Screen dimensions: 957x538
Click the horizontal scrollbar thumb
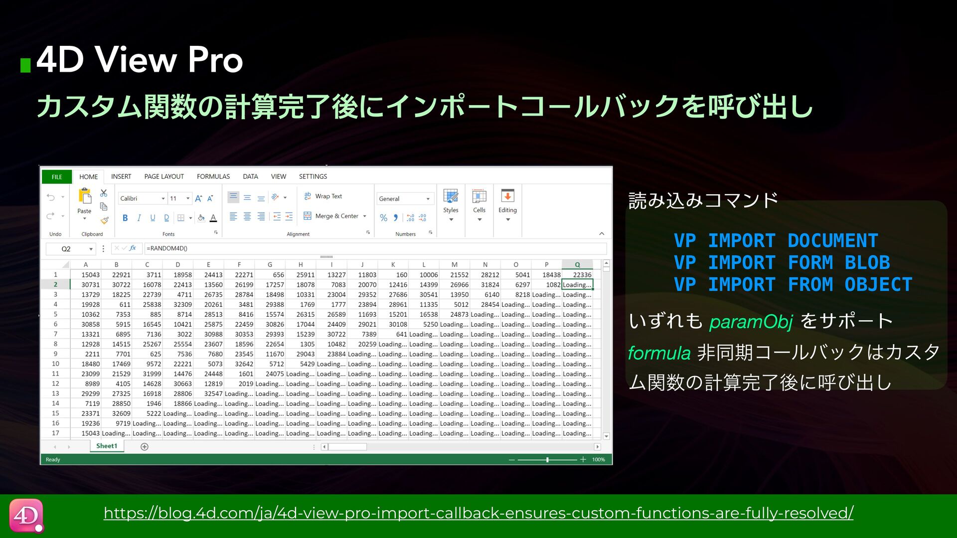point(347,447)
